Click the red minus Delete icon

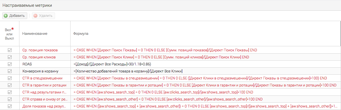pyautogui.click(x=35, y=16)
